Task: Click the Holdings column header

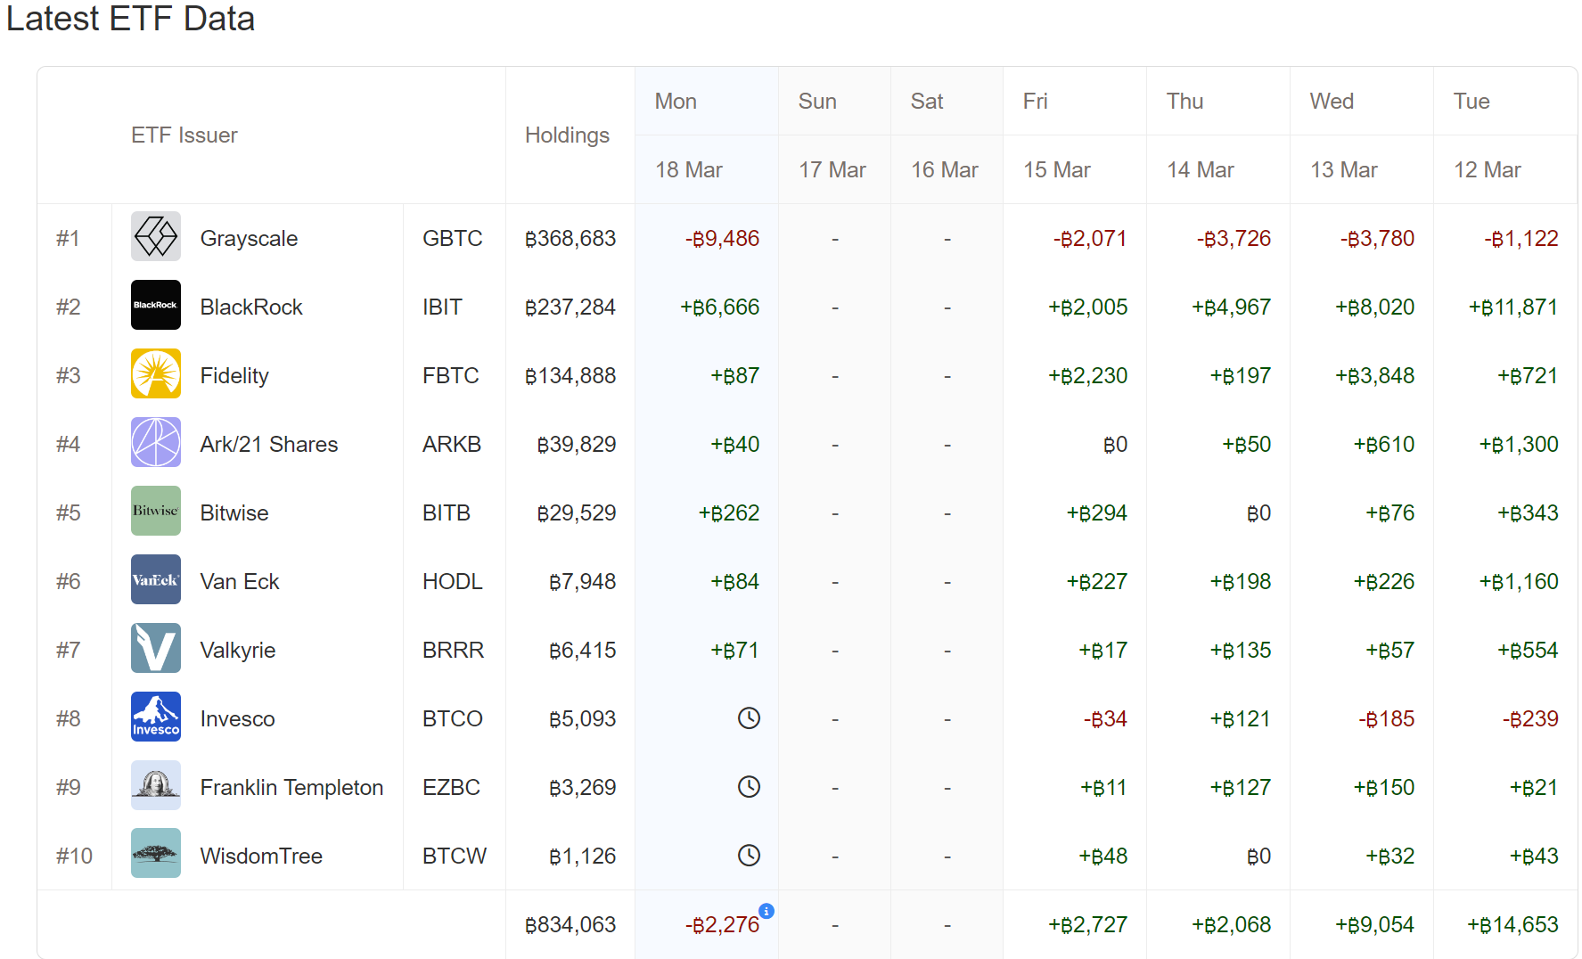Action: pos(567,135)
